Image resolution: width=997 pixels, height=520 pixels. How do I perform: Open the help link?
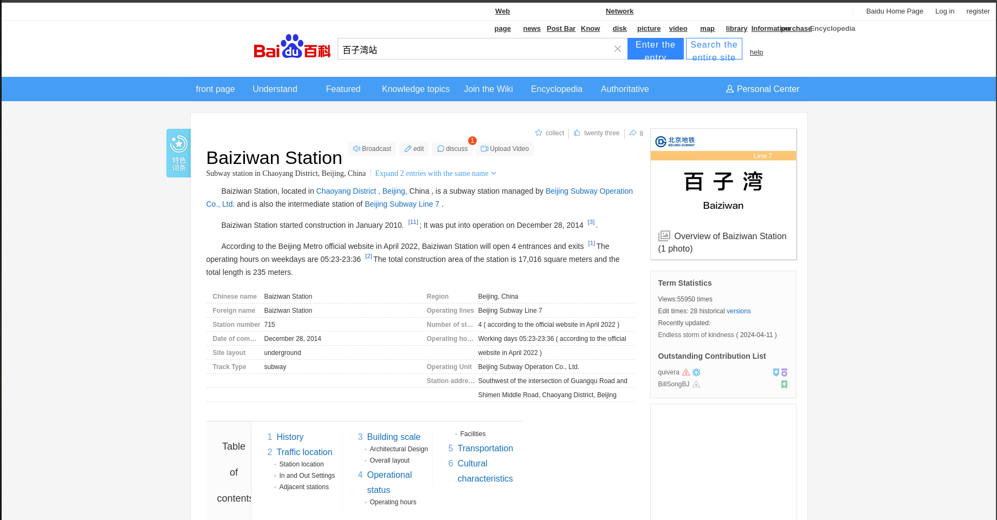click(756, 52)
